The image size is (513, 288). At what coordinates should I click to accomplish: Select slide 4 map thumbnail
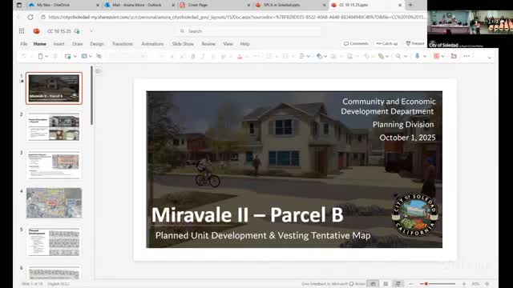point(54,203)
